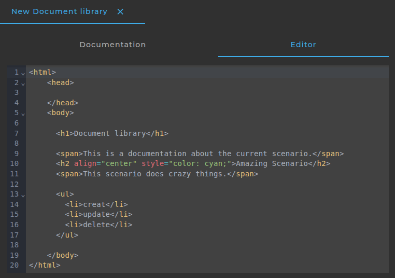The height and width of the screenshot is (278, 395).
Task: Click the opening <html> tag text
Action: pos(43,72)
